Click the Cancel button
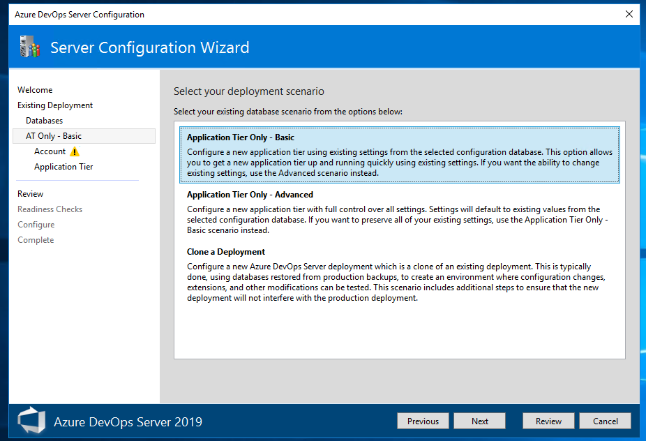This screenshot has height=441, width=646. pos(605,421)
